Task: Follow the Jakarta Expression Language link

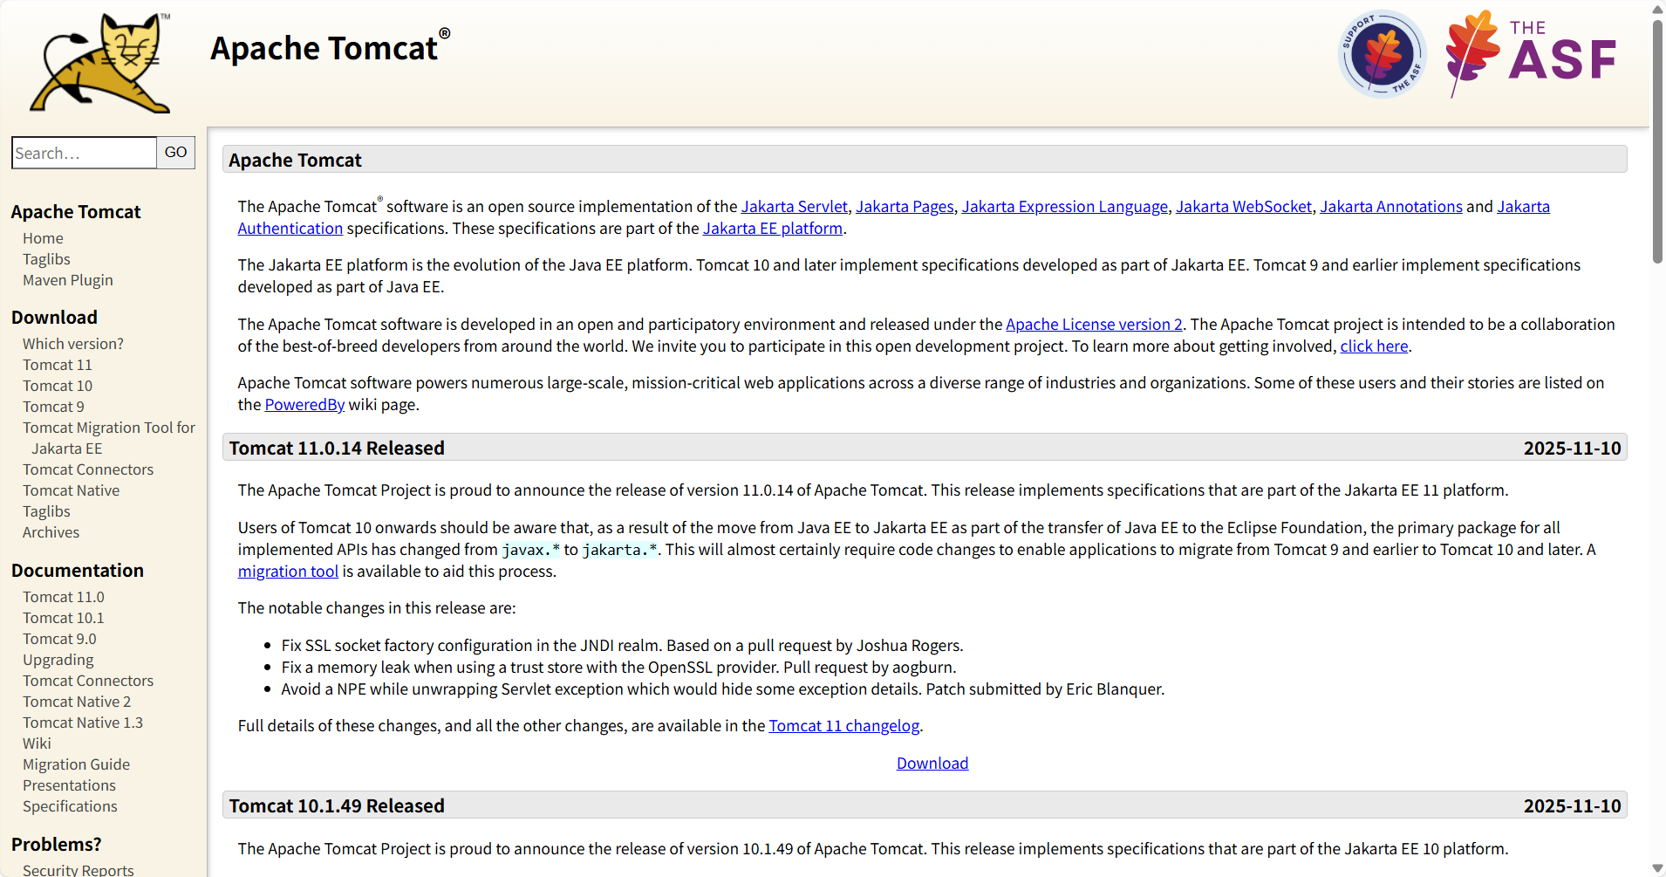Action: click(x=1065, y=207)
